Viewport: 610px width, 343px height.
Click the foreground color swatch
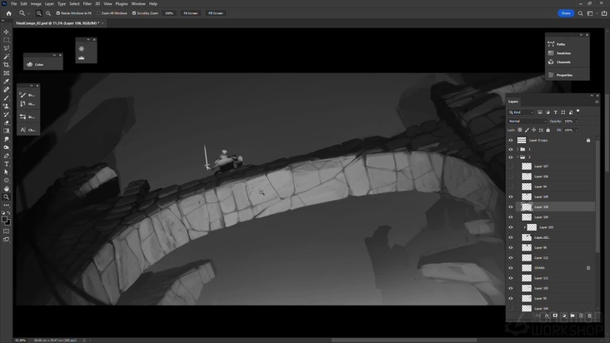pos(5,220)
